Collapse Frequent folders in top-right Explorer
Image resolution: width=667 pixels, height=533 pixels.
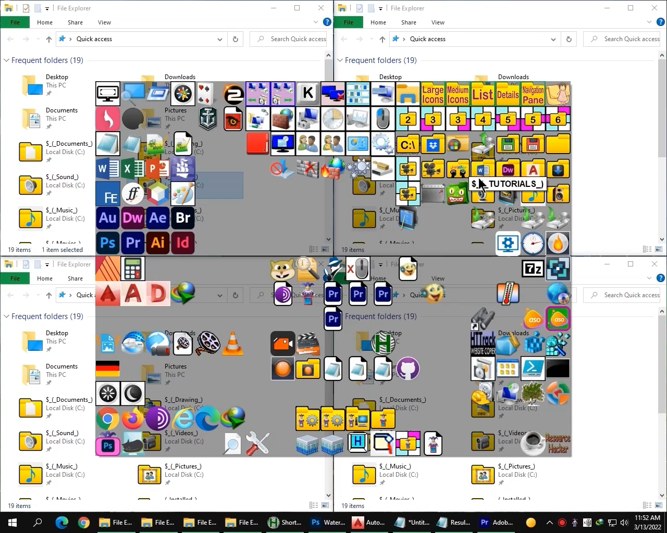coord(340,60)
